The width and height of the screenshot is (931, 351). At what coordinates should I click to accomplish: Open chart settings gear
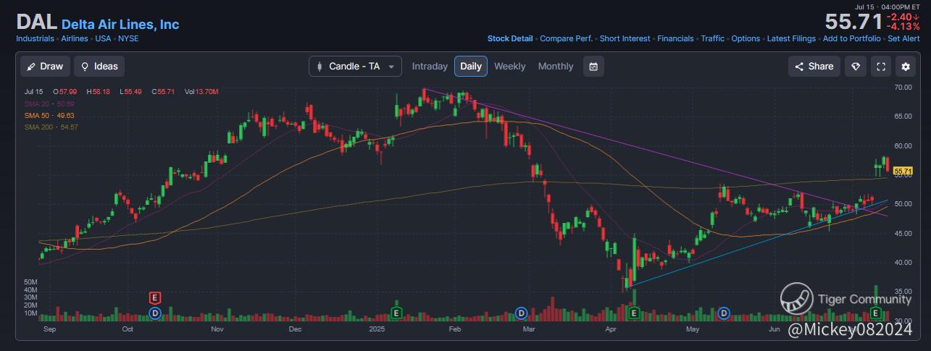pyautogui.click(x=906, y=66)
